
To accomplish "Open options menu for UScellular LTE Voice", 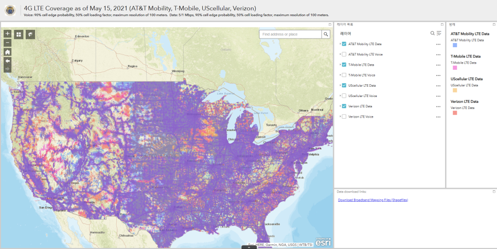I will pos(438,96).
